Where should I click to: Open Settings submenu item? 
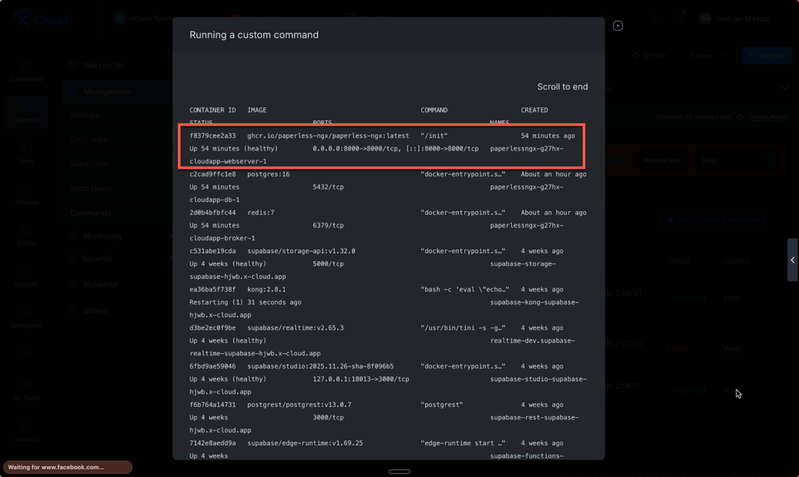tap(84, 115)
